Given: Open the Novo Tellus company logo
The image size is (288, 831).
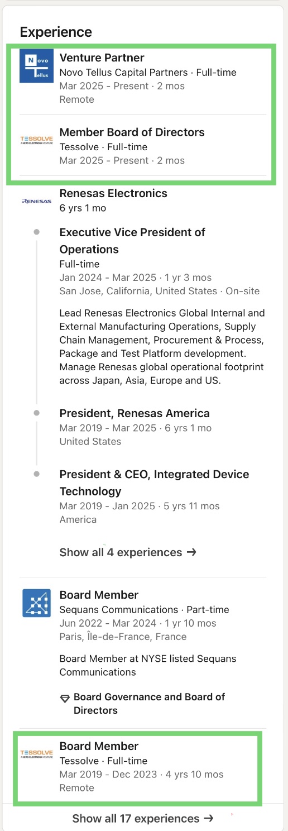Looking at the screenshot, I should [x=36, y=66].
